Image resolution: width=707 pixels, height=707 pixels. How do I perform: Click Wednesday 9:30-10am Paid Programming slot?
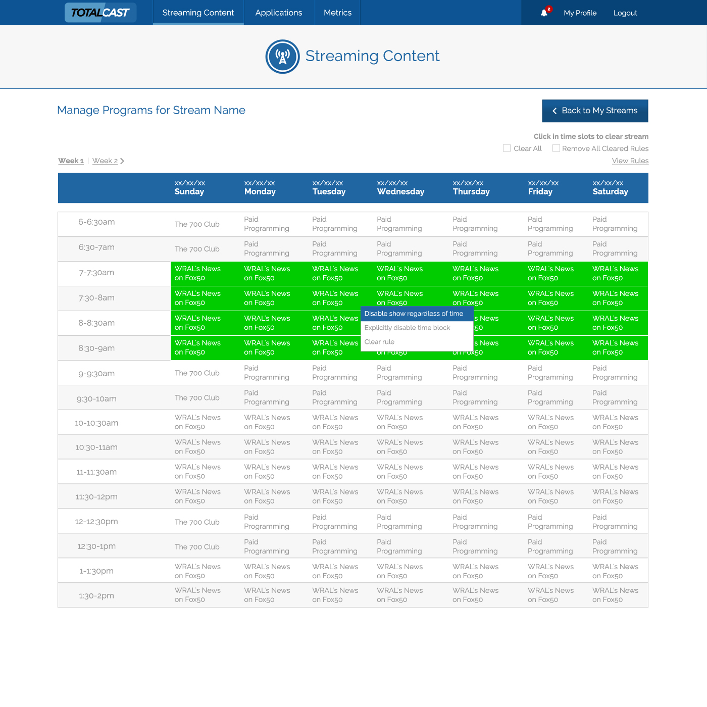point(399,397)
